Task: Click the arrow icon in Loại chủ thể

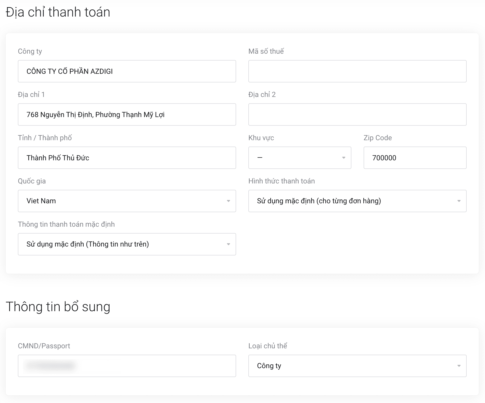Action: (459, 366)
